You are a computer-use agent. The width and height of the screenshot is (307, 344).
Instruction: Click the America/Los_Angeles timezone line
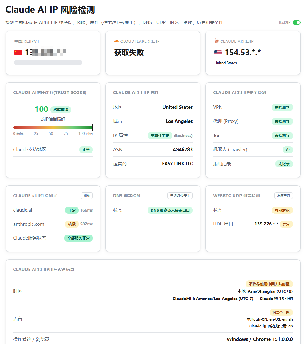click(233, 299)
